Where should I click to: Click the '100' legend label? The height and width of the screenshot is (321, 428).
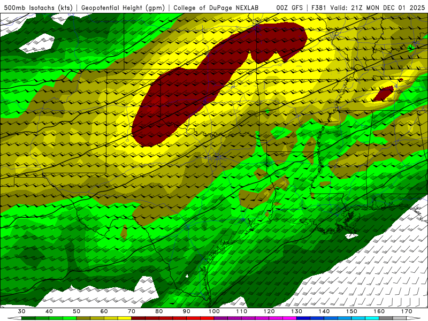click(214, 311)
